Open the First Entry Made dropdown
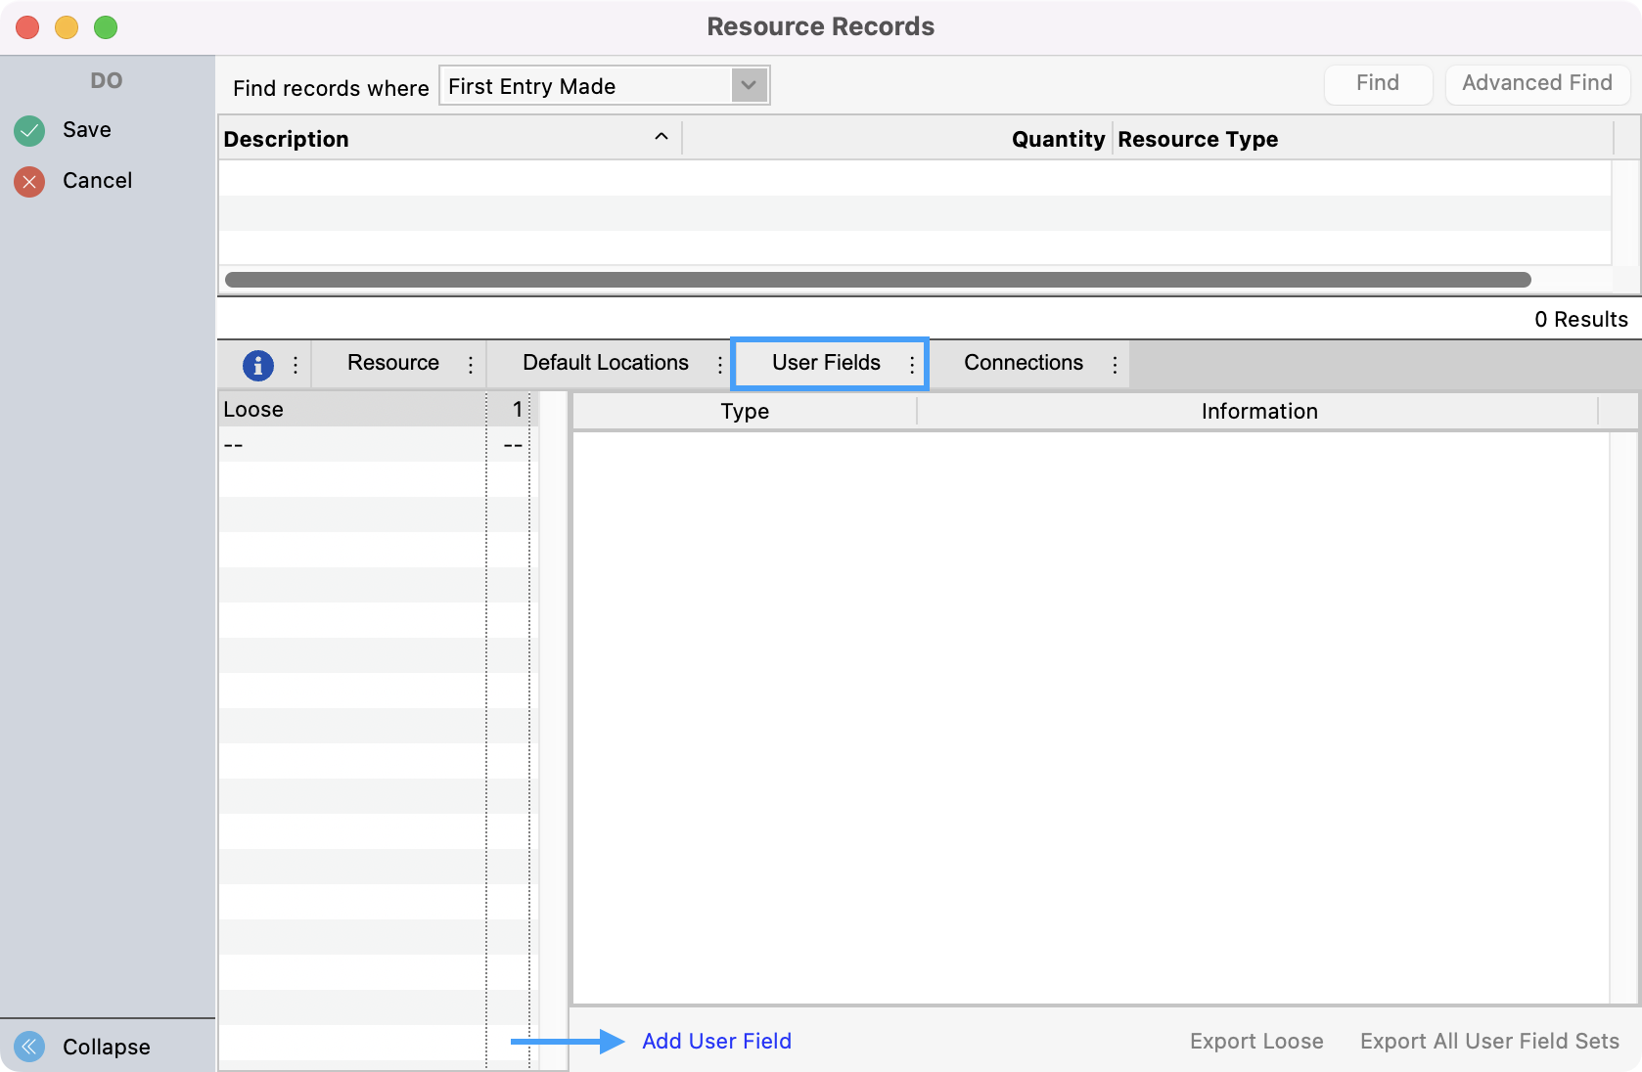1642x1072 pixels. pos(749,86)
